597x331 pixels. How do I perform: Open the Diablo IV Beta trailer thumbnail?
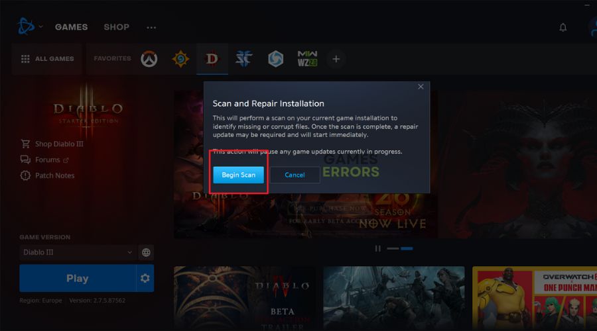coord(244,297)
